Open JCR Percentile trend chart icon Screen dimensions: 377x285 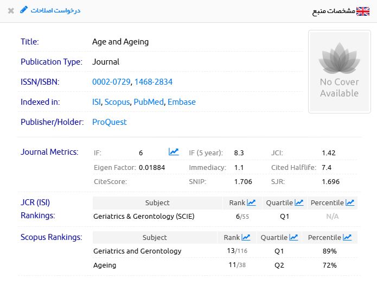(350, 202)
